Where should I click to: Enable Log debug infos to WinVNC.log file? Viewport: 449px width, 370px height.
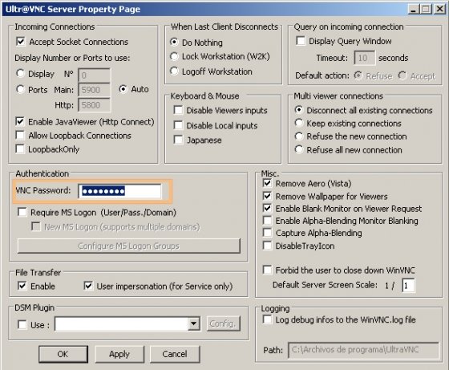267,319
